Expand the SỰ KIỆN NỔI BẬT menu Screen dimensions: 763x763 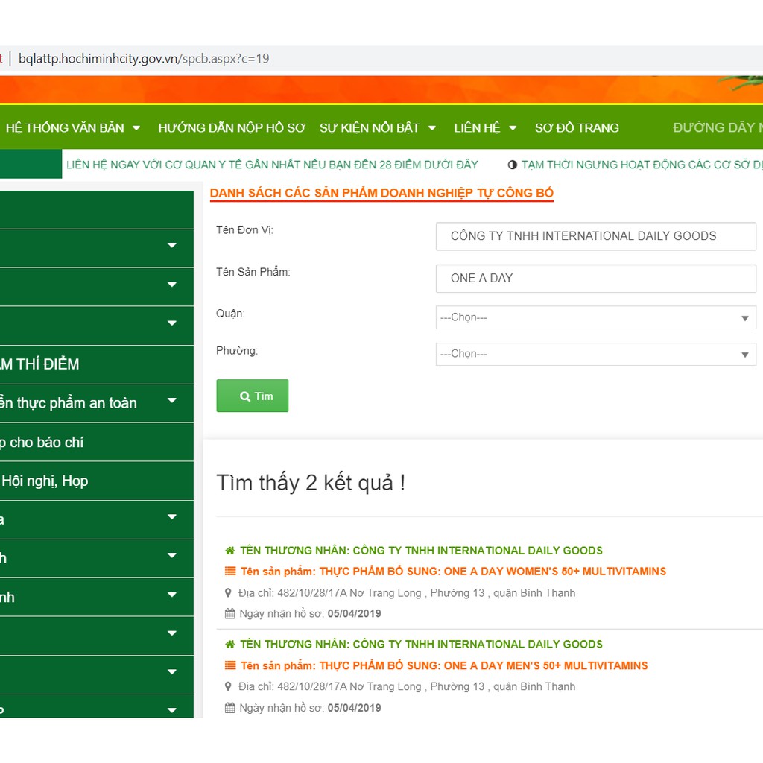(x=378, y=127)
